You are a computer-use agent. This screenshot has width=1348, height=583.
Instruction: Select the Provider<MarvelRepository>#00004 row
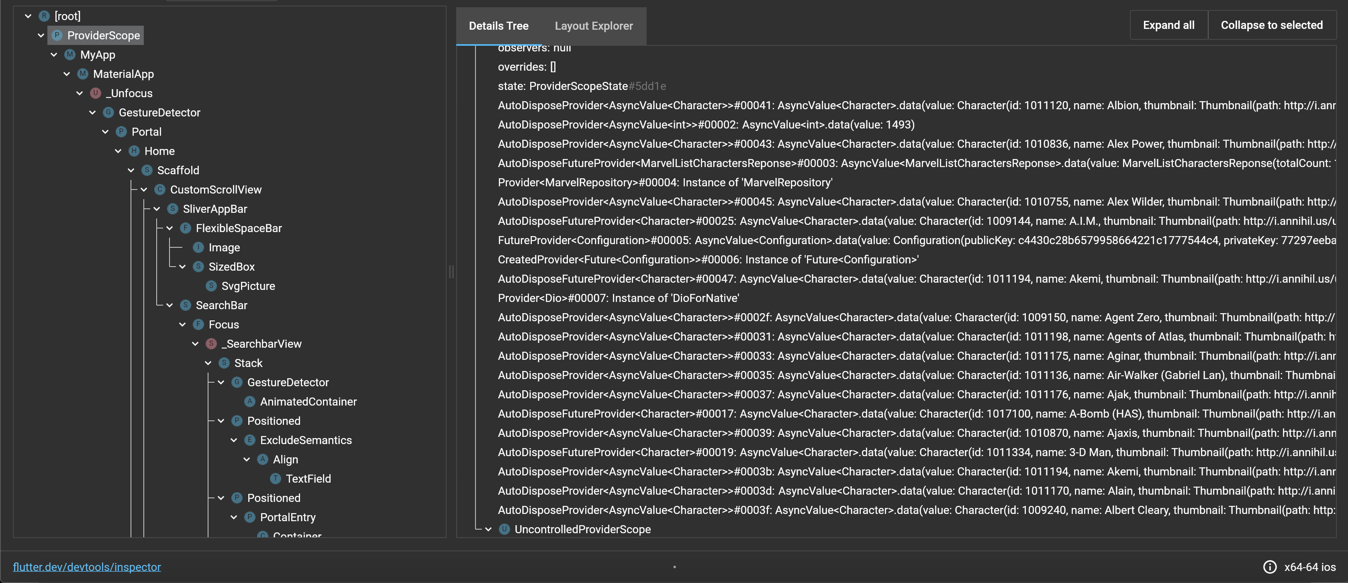point(665,182)
